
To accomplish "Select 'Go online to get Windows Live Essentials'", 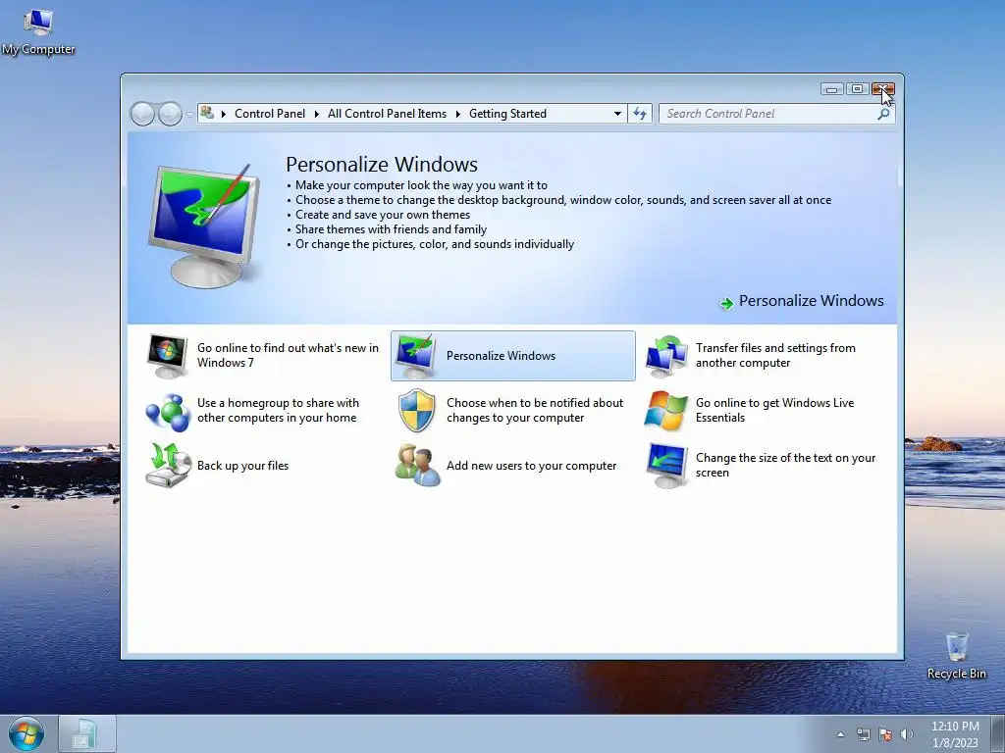I will pyautogui.click(x=775, y=411).
